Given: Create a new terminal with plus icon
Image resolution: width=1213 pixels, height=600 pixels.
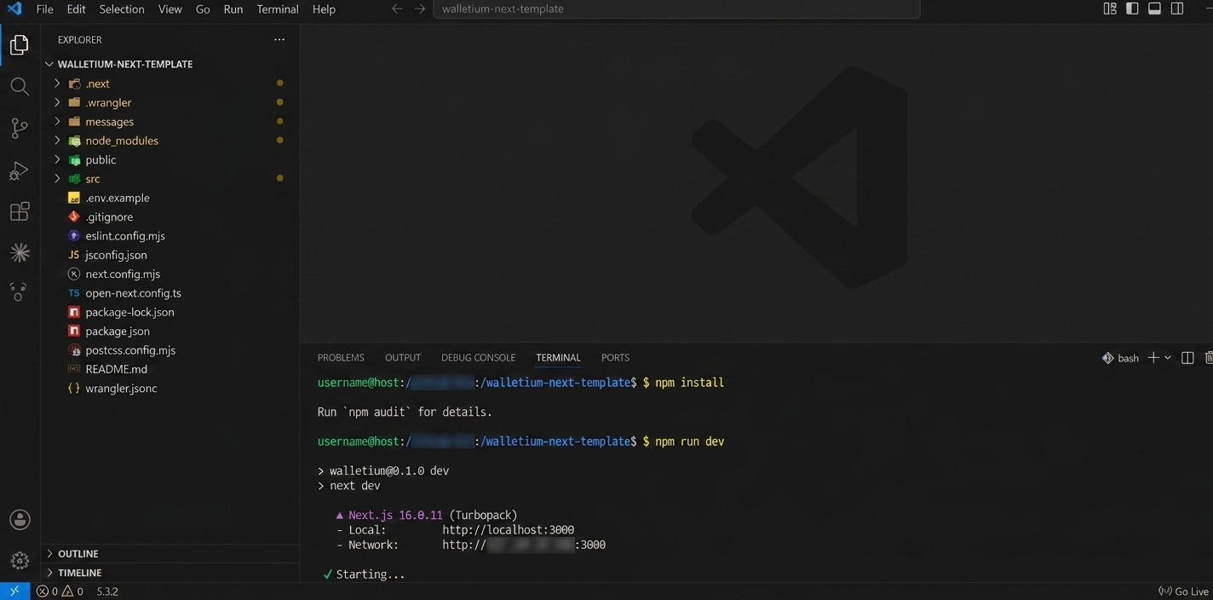Looking at the screenshot, I should (1153, 358).
